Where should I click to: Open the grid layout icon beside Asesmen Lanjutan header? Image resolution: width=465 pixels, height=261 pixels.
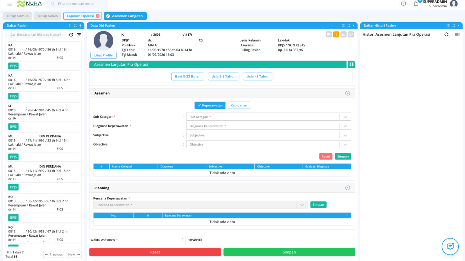coord(351,64)
